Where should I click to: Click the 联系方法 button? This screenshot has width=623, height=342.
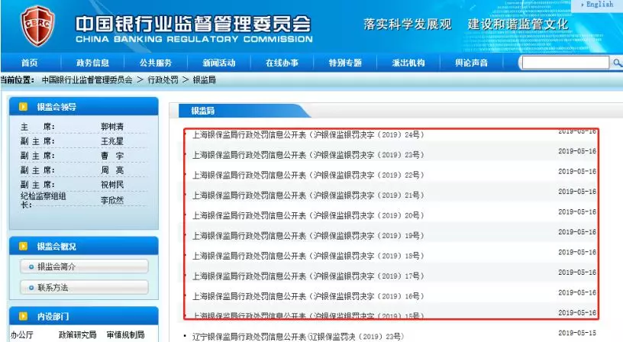pyautogui.click(x=84, y=287)
